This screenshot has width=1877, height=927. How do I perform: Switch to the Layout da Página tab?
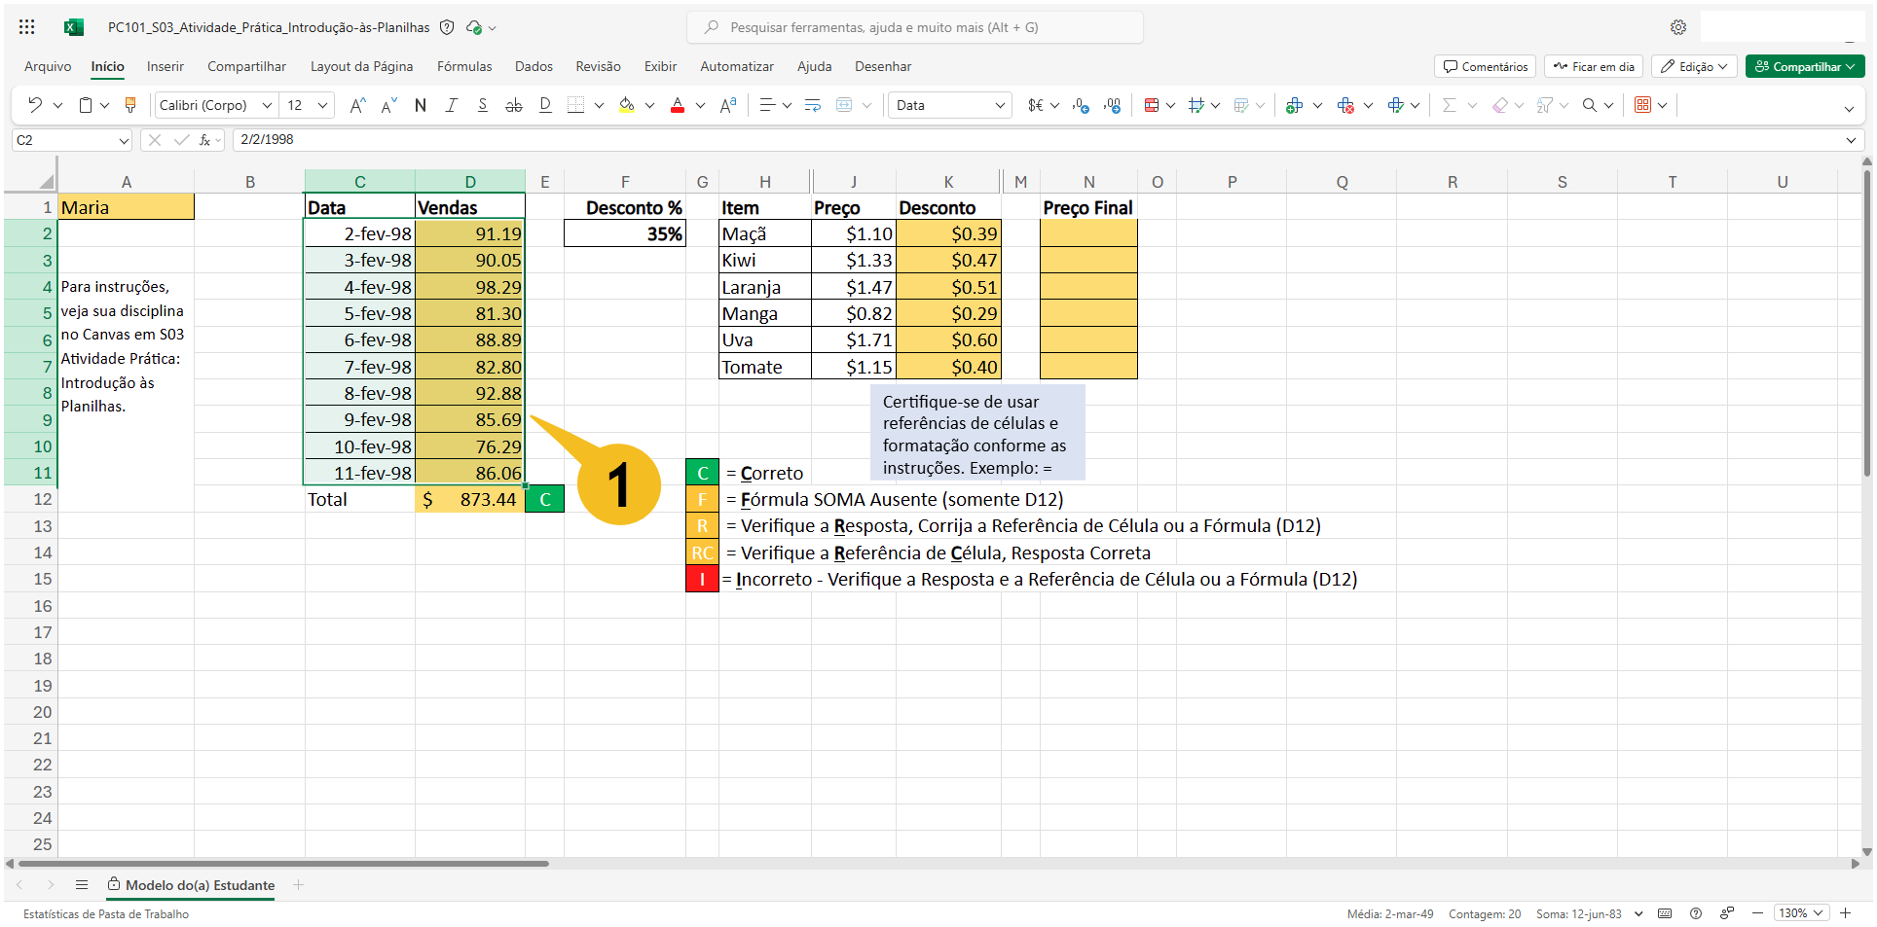click(361, 66)
